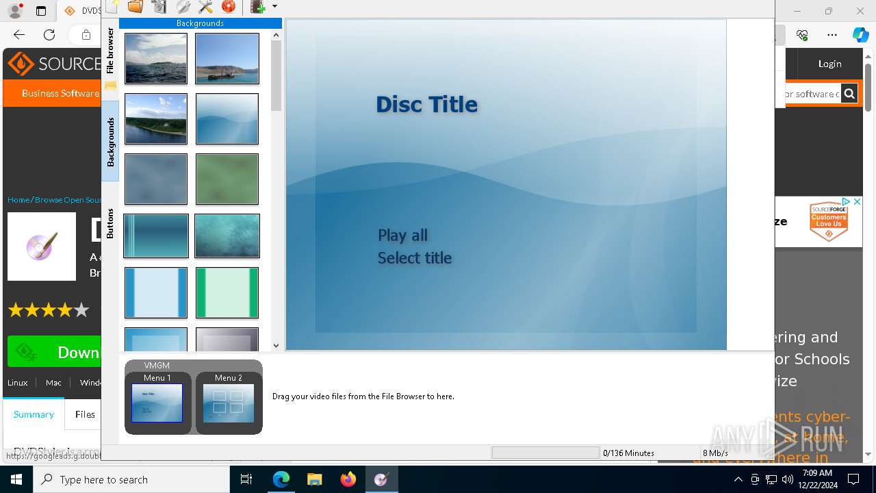Click the Backgrounds panel header
This screenshot has height=493, width=876.
[x=200, y=23]
